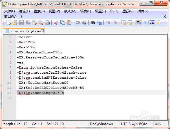Open Find using the binoculars icon
Screen dimensions: 170x129
click(93, 23)
